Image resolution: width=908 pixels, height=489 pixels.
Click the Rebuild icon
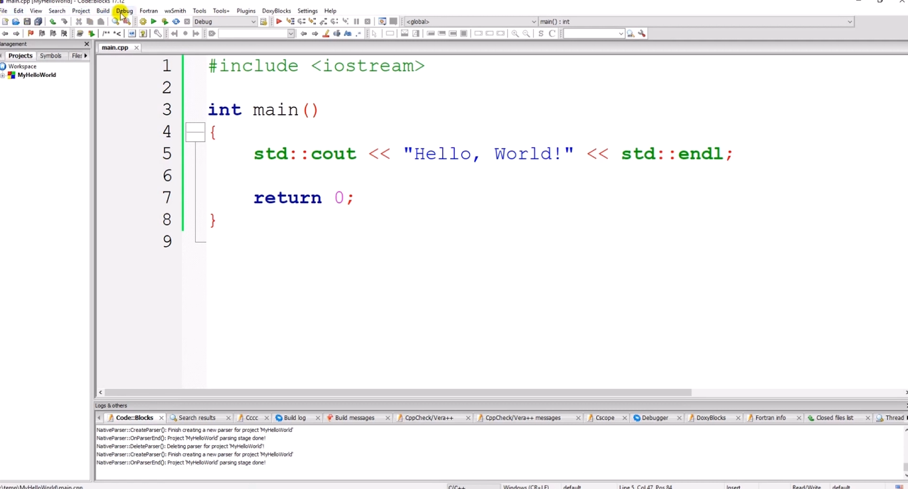pyautogui.click(x=176, y=22)
